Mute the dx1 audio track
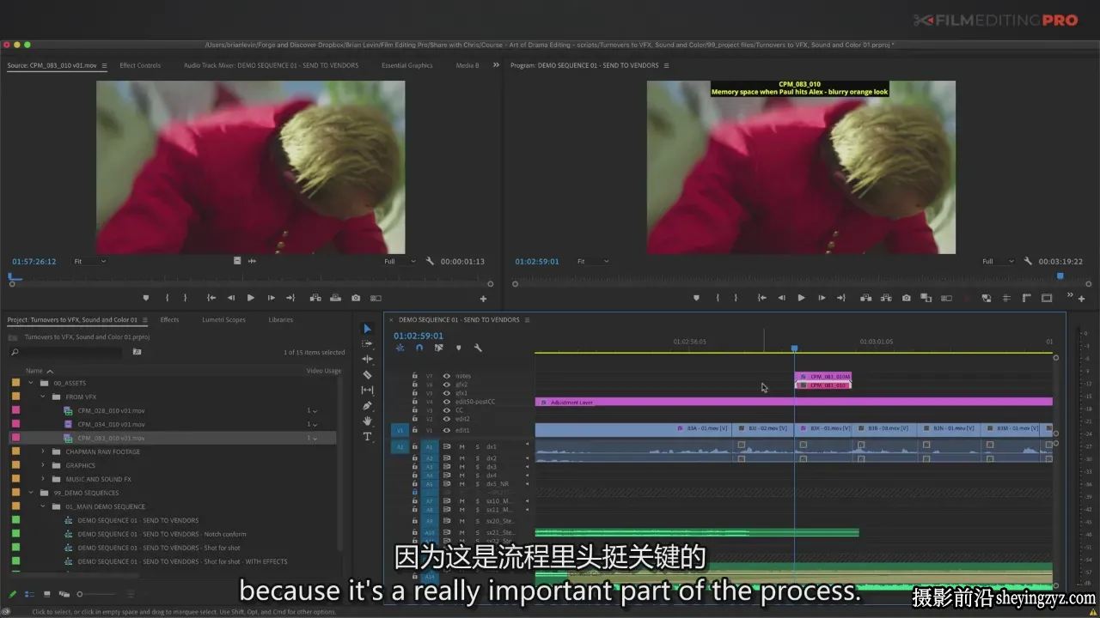The width and height of the screenshot is (1100, 618). click(x=461, y=446)
